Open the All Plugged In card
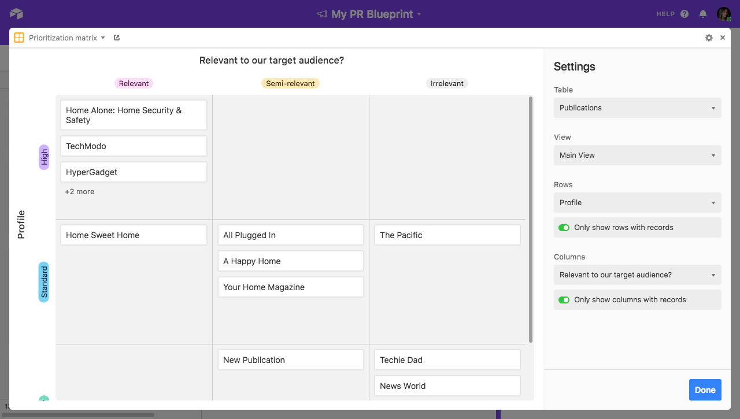Image resolution: width=740 pixels, height=419 pixels. click(x=291, y=235)
